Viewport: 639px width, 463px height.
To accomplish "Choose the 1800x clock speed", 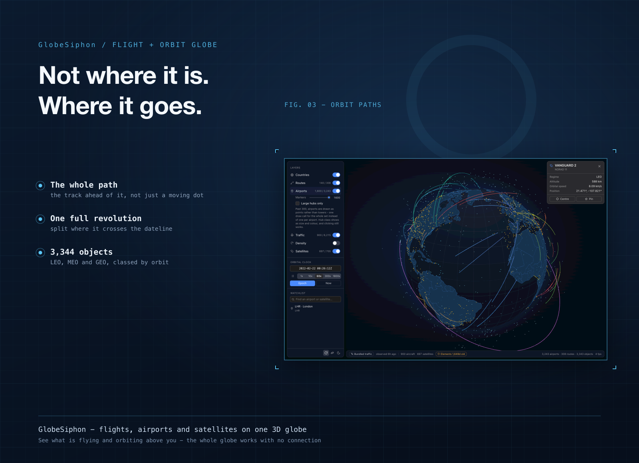I will click(337, 276).
